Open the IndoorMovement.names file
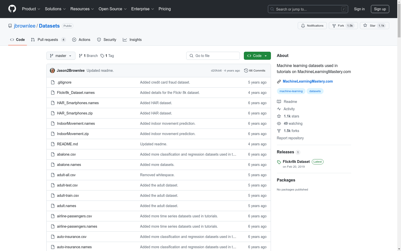This screenshot has height=251, width=401. click(76, 123)
